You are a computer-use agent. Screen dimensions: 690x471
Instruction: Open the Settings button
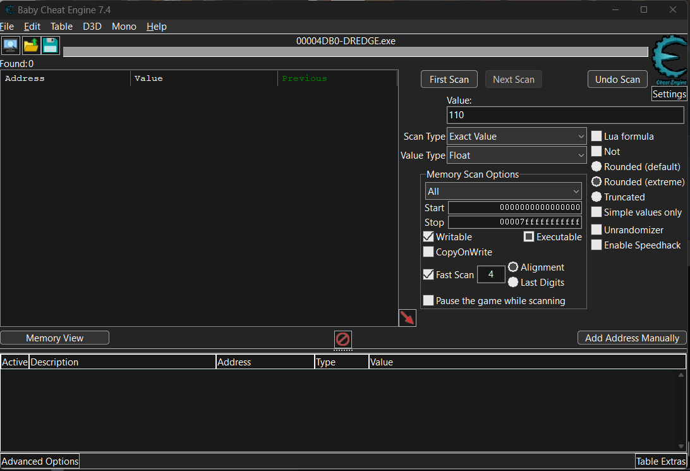point(669,94)
